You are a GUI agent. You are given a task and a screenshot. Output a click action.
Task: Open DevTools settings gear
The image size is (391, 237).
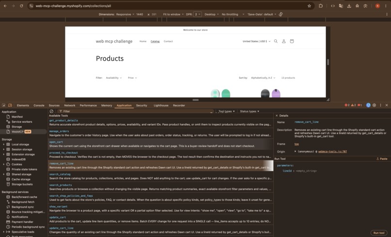[375, 105]
